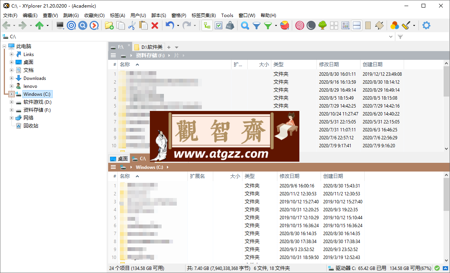The width and height of the screenshot is (450, 273).
Task: Click the lower pane vertical scrollbar
Action: (x=446, y=218)
